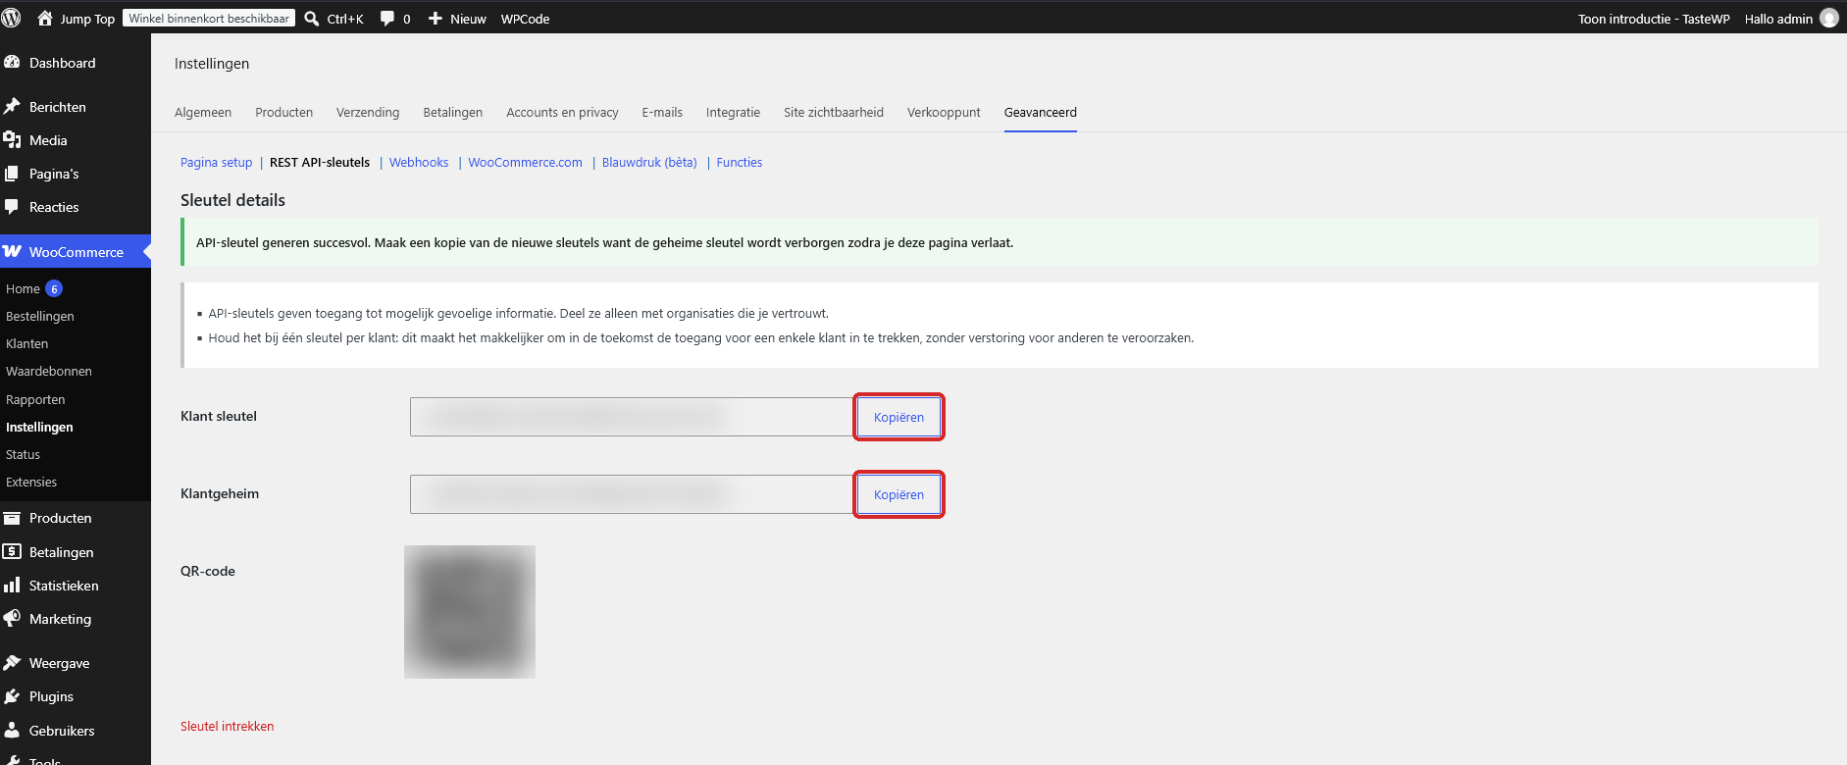Image resolution: width=1847 pixels, height=765 pixels.
Task: Click the Marketing megaphone icon
Action: click(x=12, y=619)
